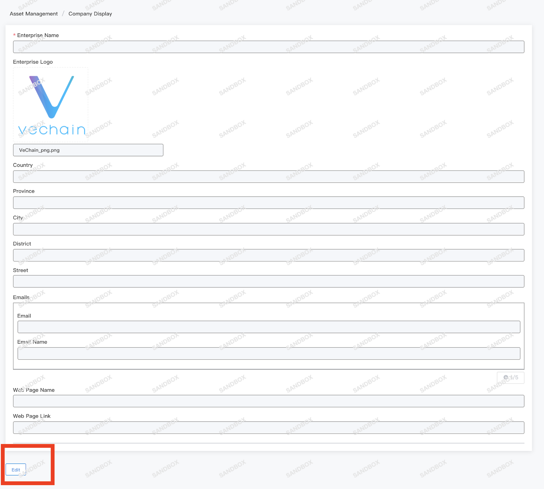The height and width of the screenshot is (489, 544).
Task: Focus the District input field
Action: coord(269,255)
